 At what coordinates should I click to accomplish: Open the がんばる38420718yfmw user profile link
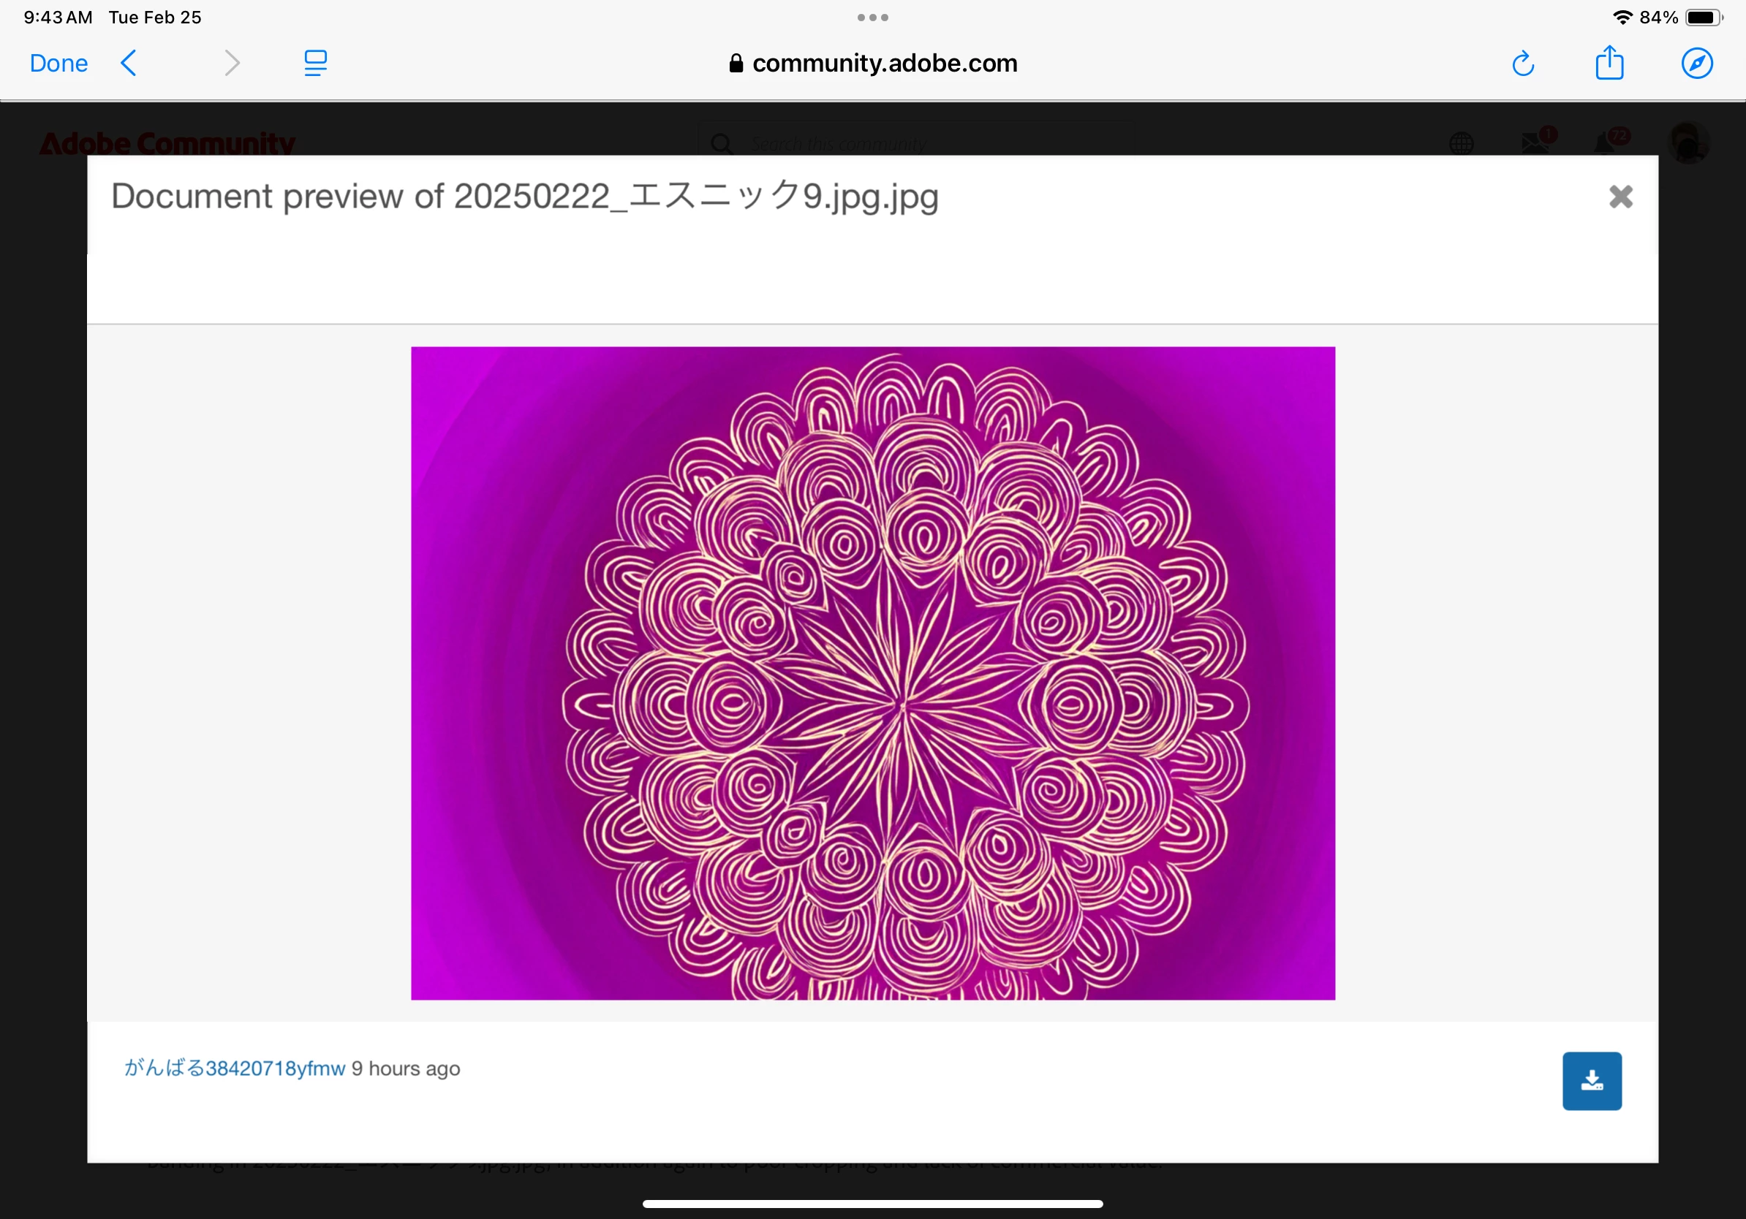click(x=234, y=1068)
